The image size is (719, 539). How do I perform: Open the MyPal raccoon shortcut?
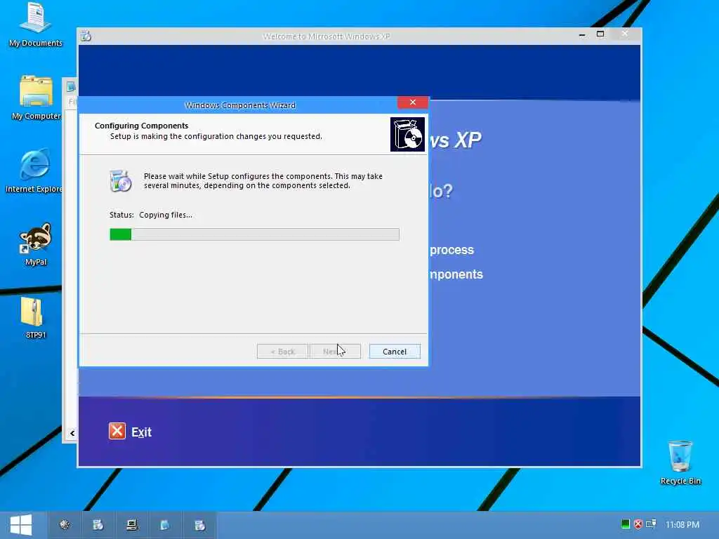tap(36, 244)
